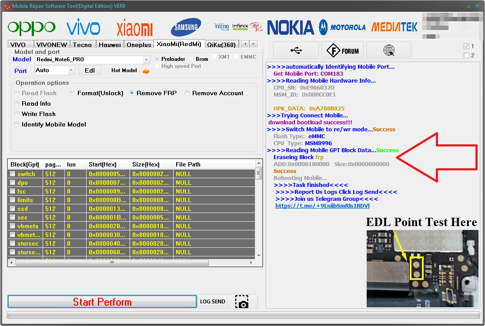Take screenshot with the camera icon
Screen dimensions: 485x326
click(242, 302)
